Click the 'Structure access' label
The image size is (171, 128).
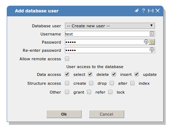click(x=44, y=83)
